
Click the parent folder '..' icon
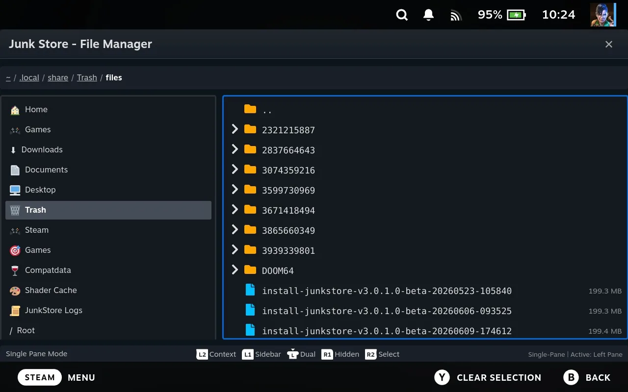click(x=250, y=109)
